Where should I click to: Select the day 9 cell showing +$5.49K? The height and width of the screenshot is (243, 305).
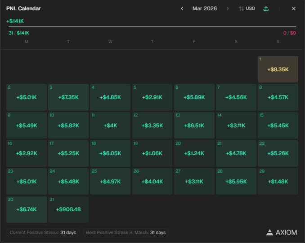coord(27,125)
